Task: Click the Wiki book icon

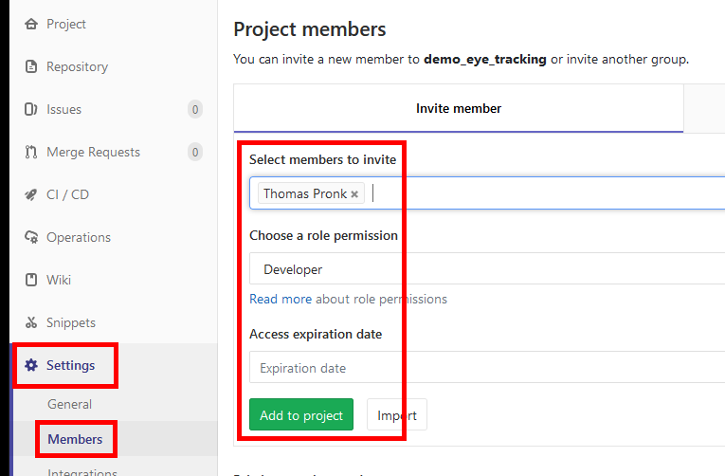Action: point(31,280)
